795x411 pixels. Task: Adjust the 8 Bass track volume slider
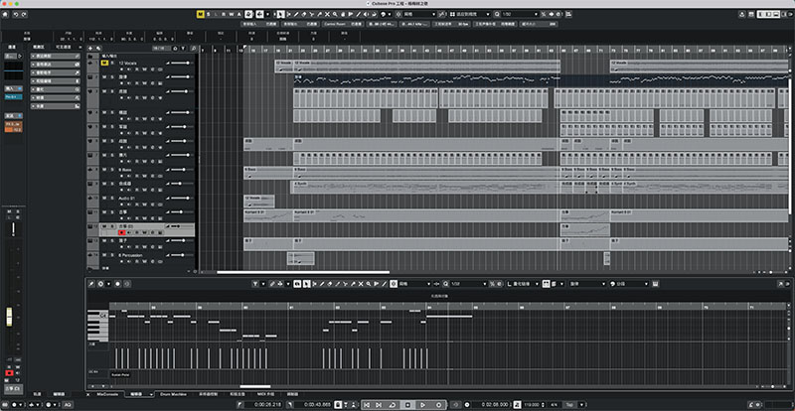coord(180,170)
